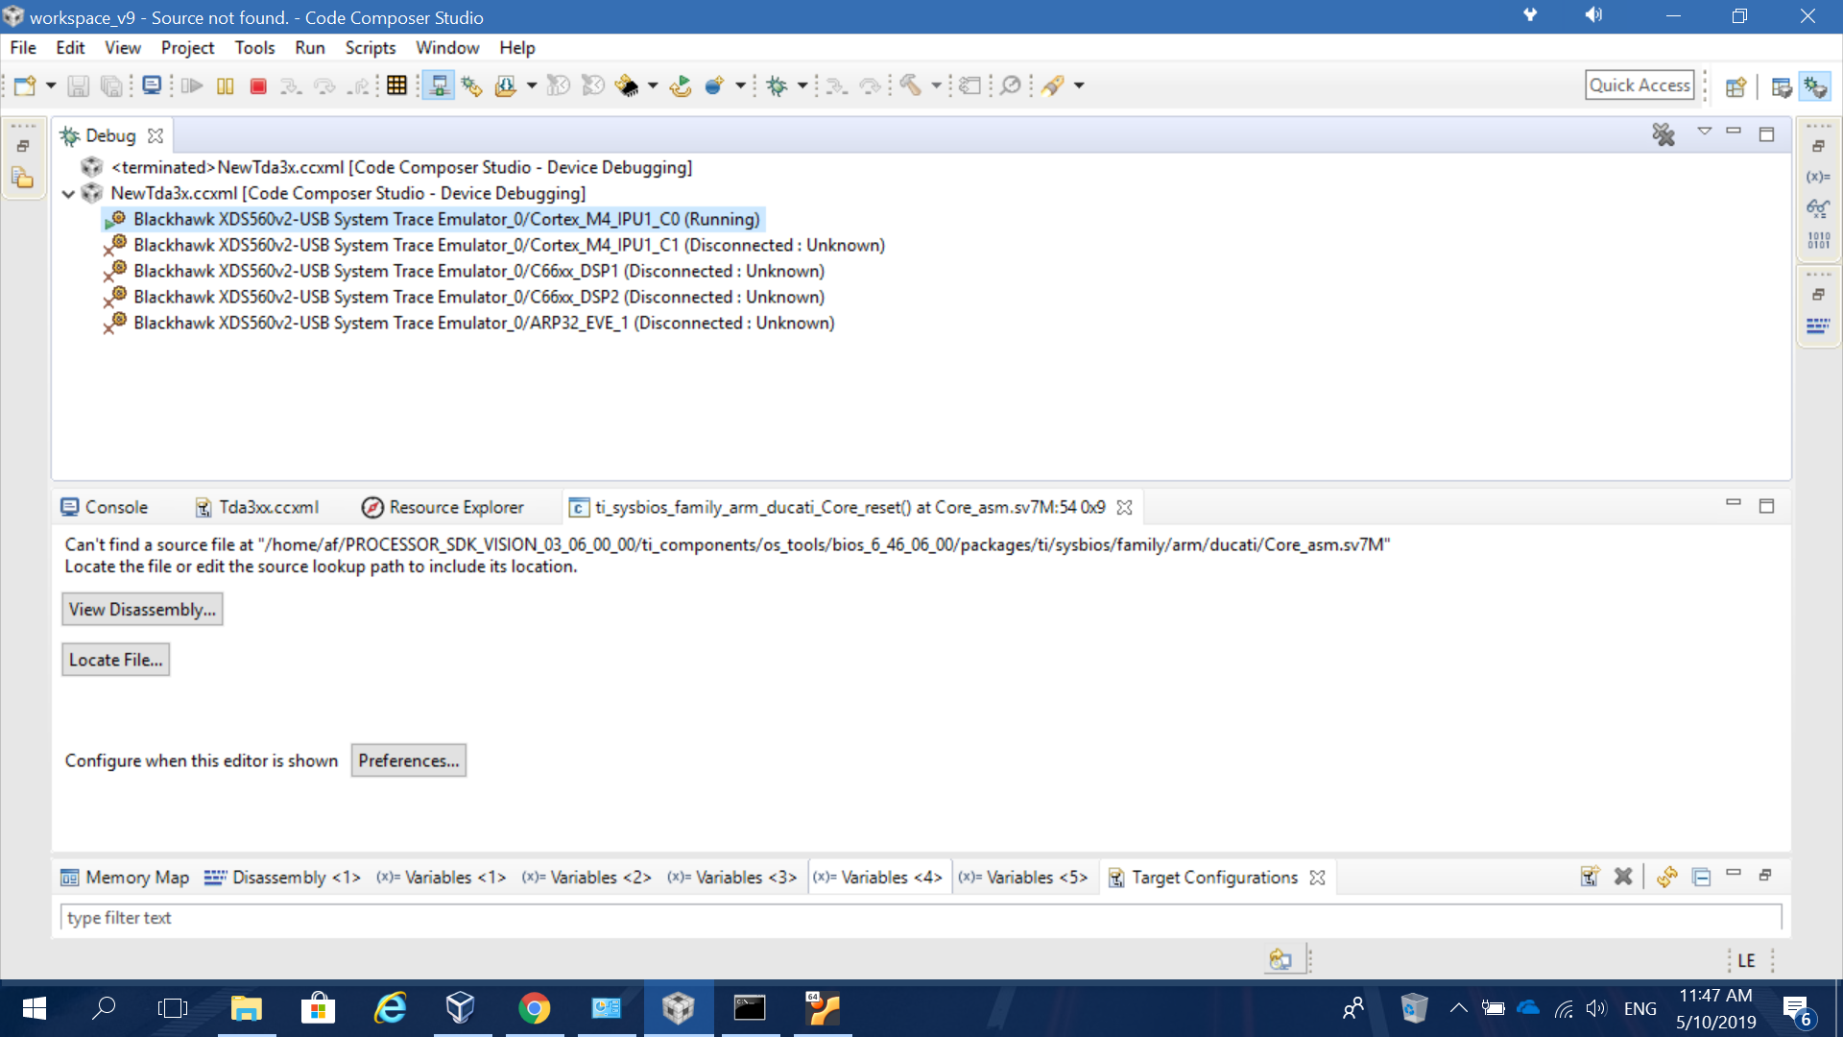Click the type filter text field
Viewport: 1843px width, 1037px height.
(921, 918)
